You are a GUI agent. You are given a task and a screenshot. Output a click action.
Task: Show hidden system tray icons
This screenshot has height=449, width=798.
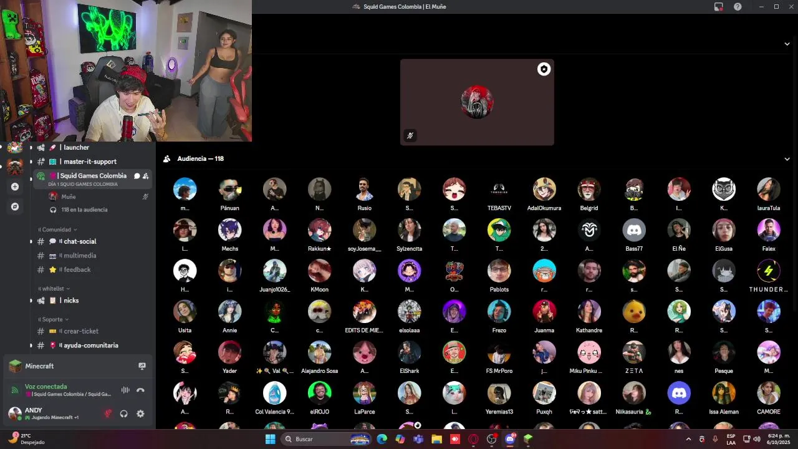coord(688,439)
